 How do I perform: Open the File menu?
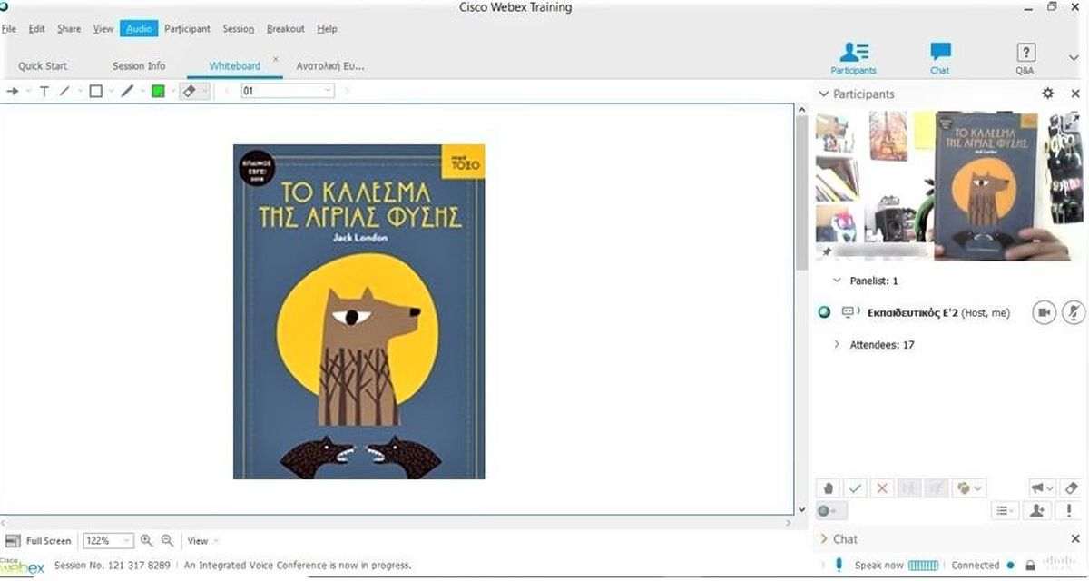pos(9,29)
